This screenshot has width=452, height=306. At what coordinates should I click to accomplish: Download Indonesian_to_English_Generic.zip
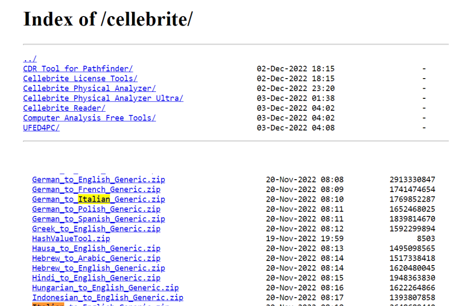point(108,297)
